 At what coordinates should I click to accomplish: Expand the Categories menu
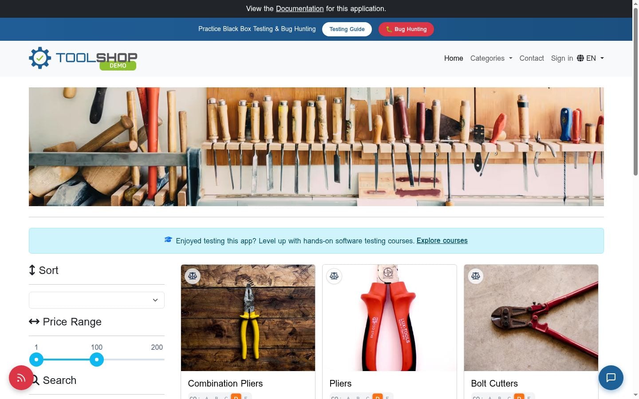coord(491,58)
